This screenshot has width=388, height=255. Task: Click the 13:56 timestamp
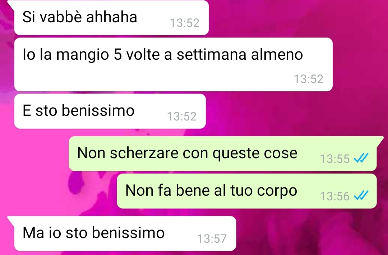[x=334, y=196]
